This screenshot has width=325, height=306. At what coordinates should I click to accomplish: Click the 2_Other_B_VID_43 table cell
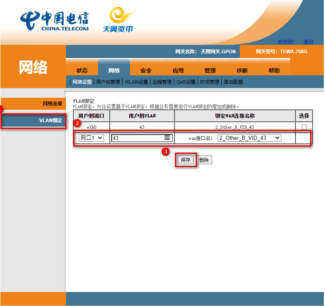pos(235,127)
